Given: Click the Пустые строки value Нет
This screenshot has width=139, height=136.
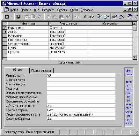Looking at the screenshot, I should tap(81, 110).
